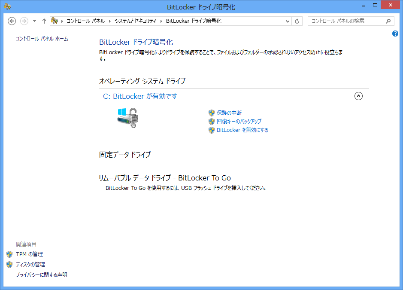403x290 pixels.
Task: Click オペレーティング システム ドライブ heading
Action: (142, 81)
